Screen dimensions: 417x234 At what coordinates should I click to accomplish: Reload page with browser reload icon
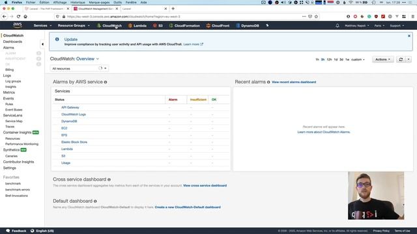coord(18,16)
